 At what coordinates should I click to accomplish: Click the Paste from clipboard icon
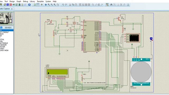(x=76, y=5)
